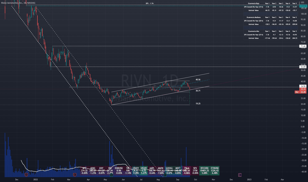Click the EURUSD ticker cell showing 0.98
The width and height of the screenshot is (308, 182).
point(119,171)
